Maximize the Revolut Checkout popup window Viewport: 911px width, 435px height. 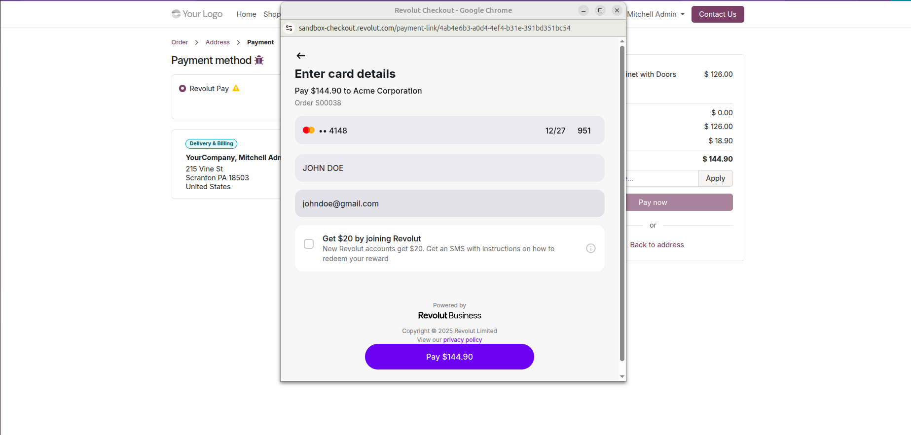click(600, 10)
